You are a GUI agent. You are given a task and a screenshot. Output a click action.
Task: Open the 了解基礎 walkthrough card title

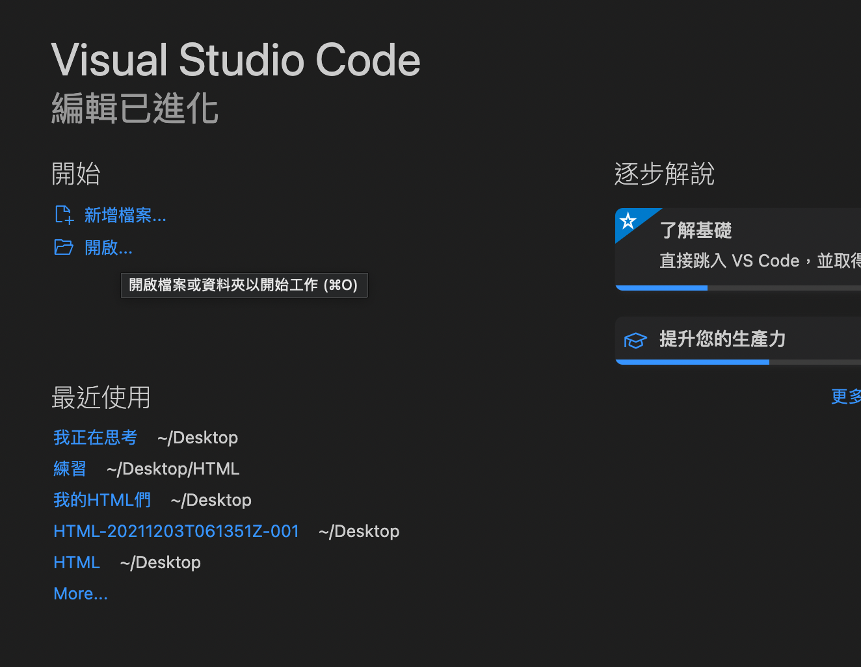(x=696, y=230)
